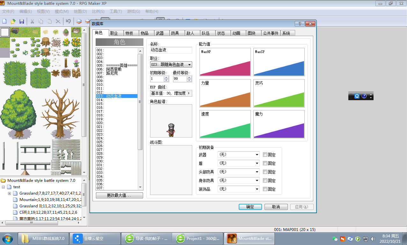Click the volume speaker icon in system tray

coord(373,239)
